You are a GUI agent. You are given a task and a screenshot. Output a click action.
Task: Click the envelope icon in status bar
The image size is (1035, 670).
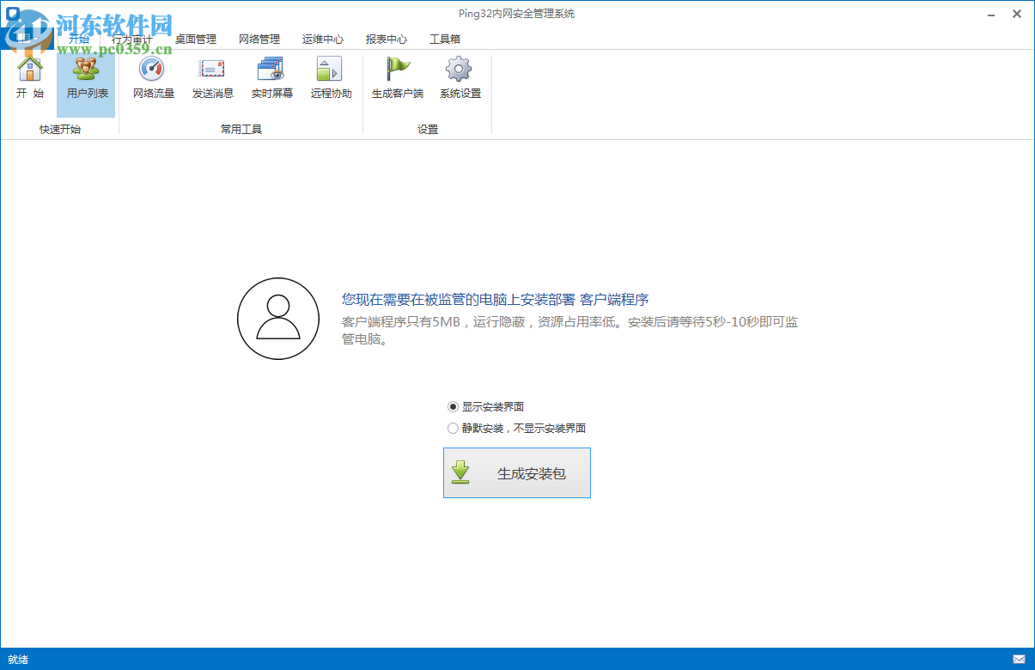click(x=1019, y=658)
